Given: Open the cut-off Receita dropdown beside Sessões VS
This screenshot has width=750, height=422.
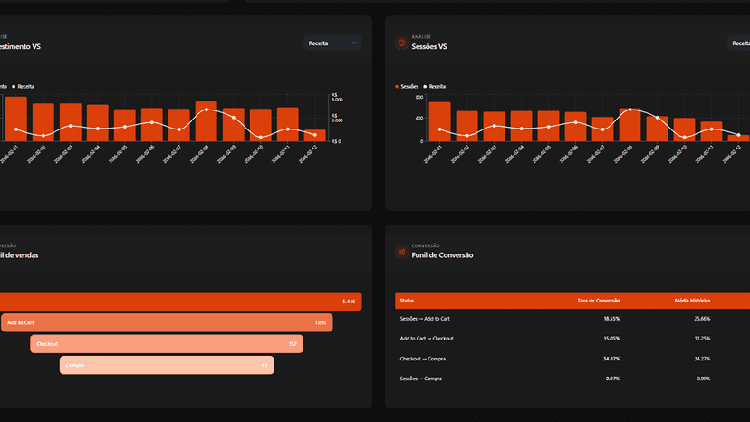Looking at the screenshot, I should click(739, 43).
